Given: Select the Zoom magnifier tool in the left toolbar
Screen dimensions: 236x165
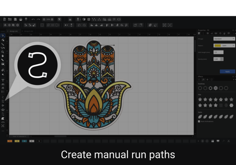Looking at the screenshot, I should click(x=3, y=52).
